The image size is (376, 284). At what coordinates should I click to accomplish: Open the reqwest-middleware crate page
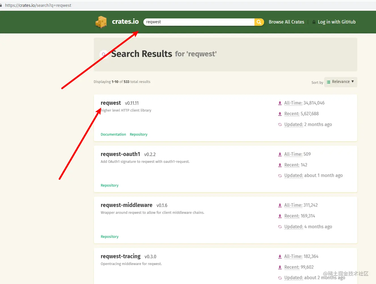click(x=126, y=205)
